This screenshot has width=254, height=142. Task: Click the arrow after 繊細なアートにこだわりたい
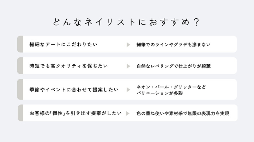click(128, 45)
